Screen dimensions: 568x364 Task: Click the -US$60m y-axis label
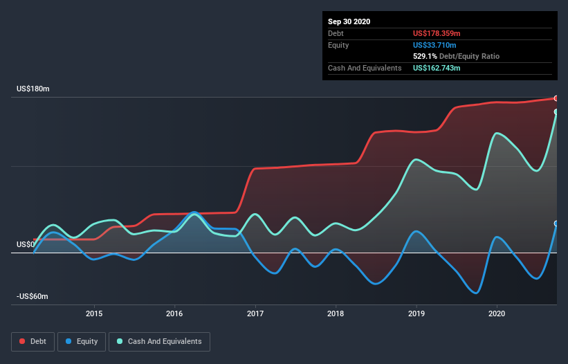click(33, 296)
